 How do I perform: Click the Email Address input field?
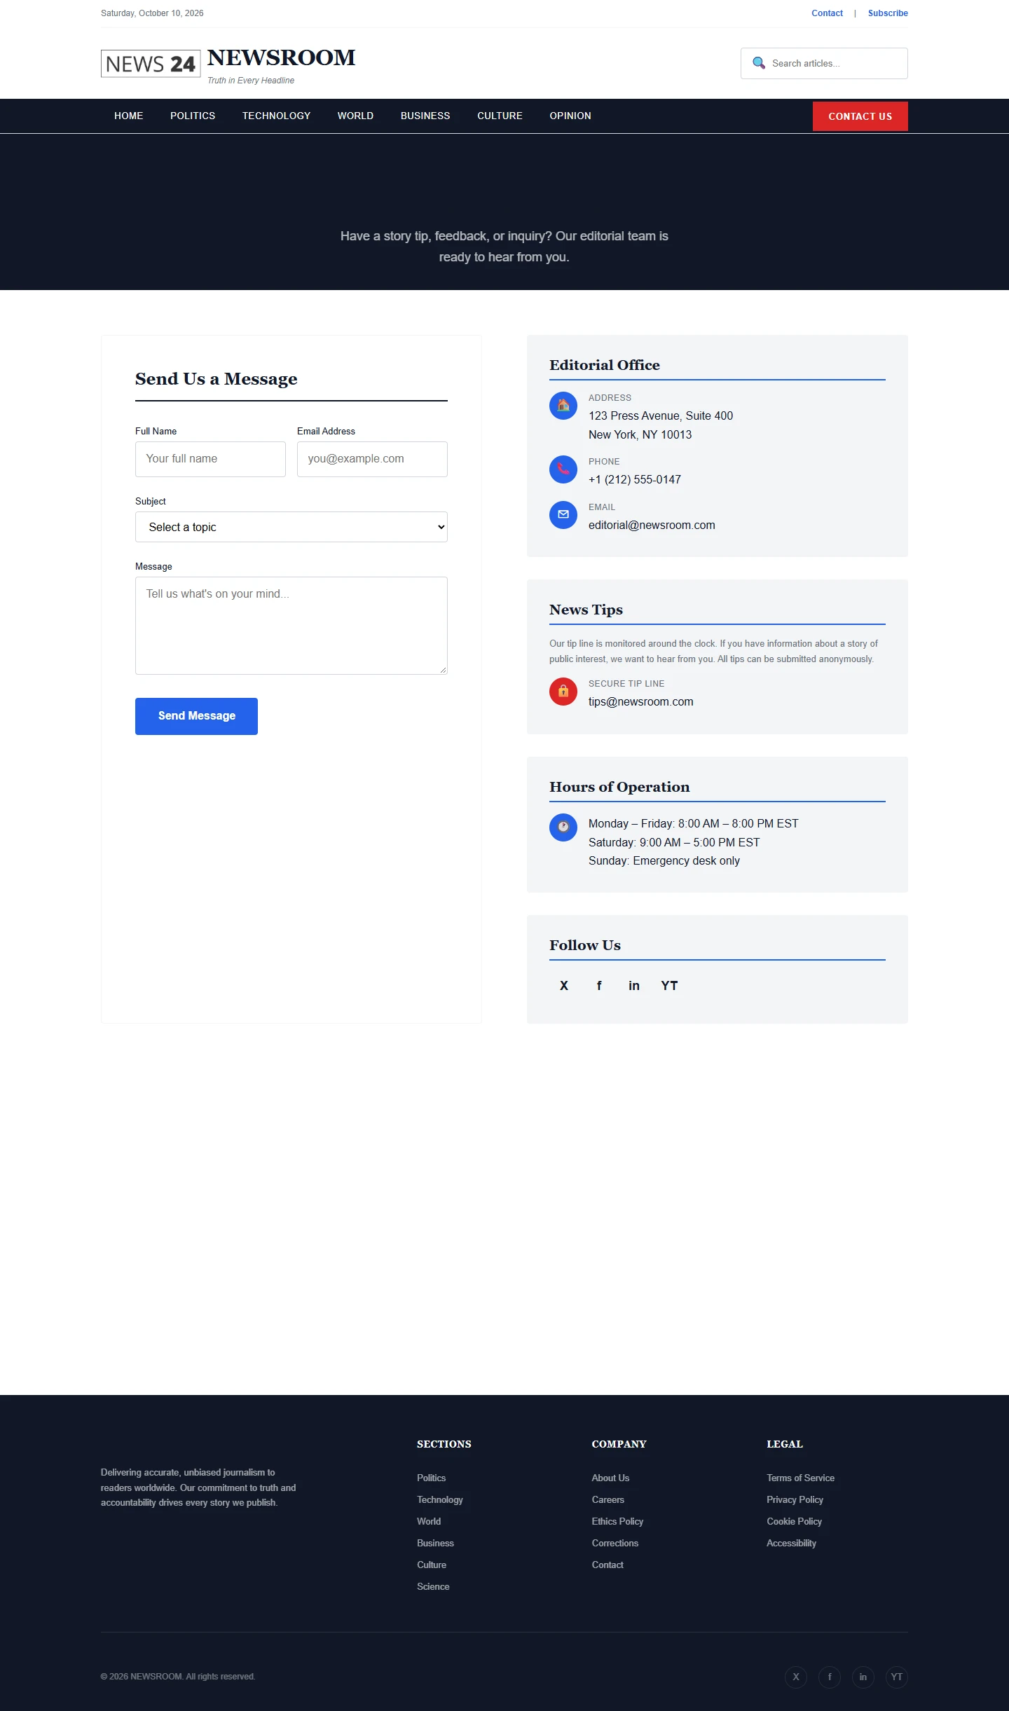coord(372,459)
